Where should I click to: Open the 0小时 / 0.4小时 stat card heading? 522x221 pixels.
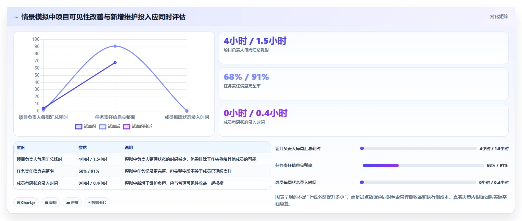coord(255,113)
